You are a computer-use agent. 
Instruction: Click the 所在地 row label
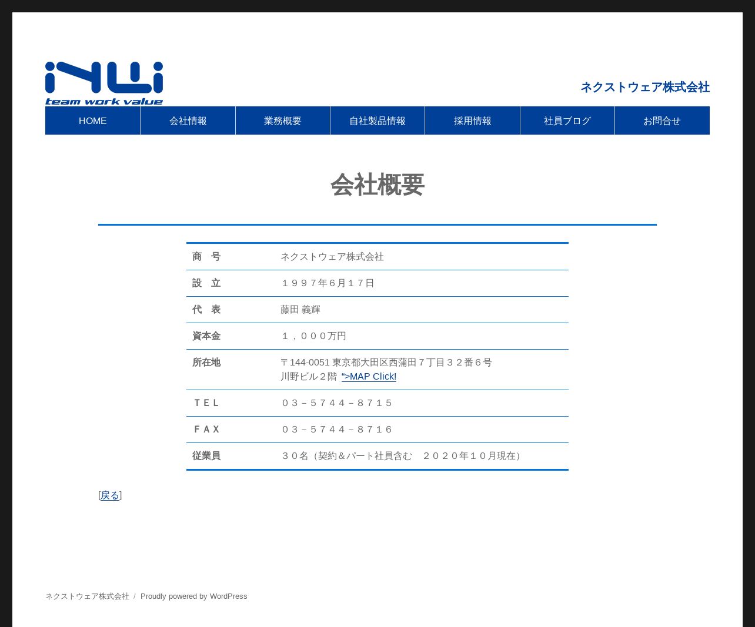point(206,363)
